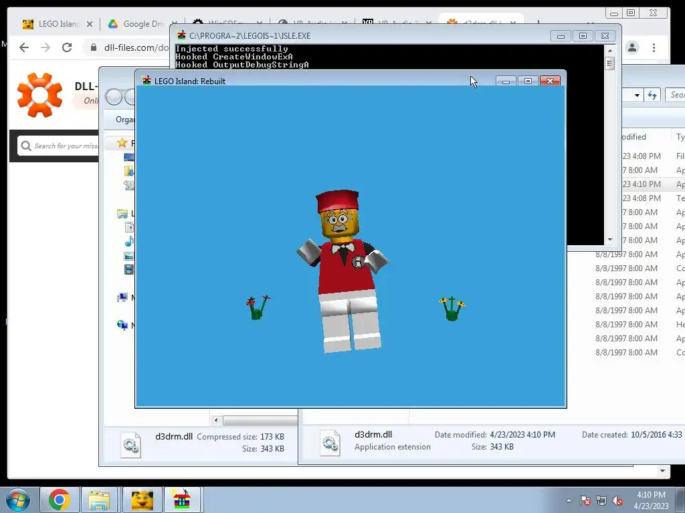The height and width of the screenshot is (513, 685).
Task: Click the console scrollbar up arrow
Action: click(x=610, y=51)
